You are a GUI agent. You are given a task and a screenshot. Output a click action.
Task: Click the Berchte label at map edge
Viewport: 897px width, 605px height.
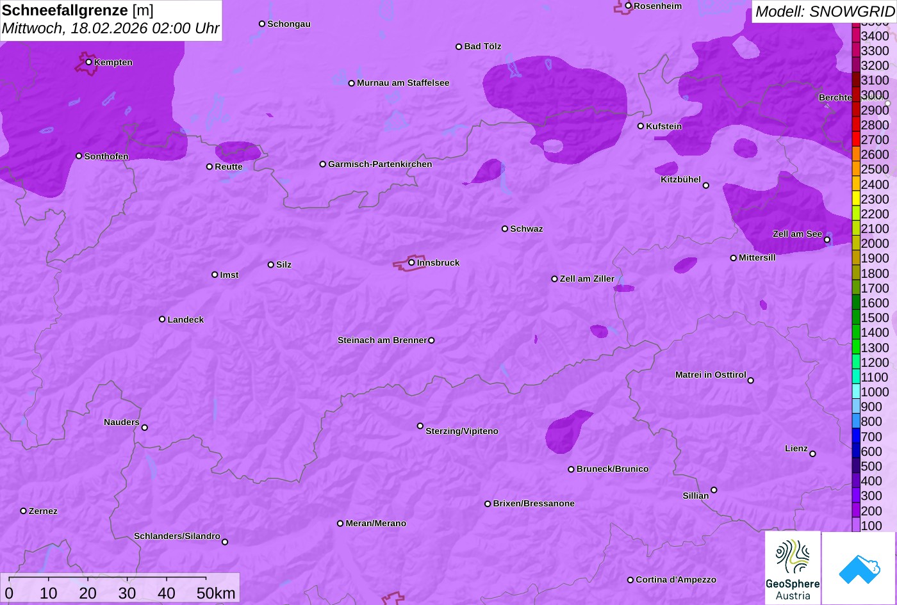point(835,97)
